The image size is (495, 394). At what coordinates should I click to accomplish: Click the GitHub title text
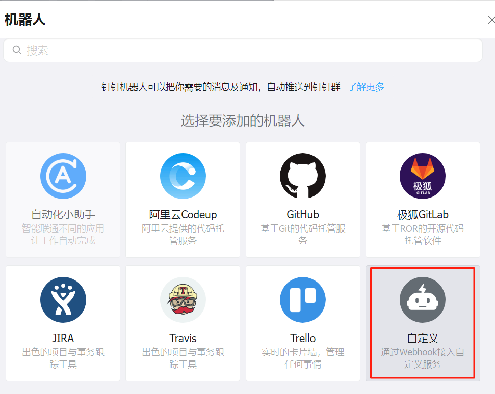point(303,215)
